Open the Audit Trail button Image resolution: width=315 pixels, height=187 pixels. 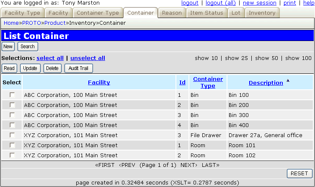click(x=78, y=68)
